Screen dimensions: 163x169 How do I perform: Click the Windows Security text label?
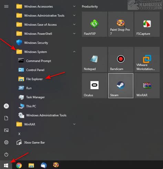(36, 43)
